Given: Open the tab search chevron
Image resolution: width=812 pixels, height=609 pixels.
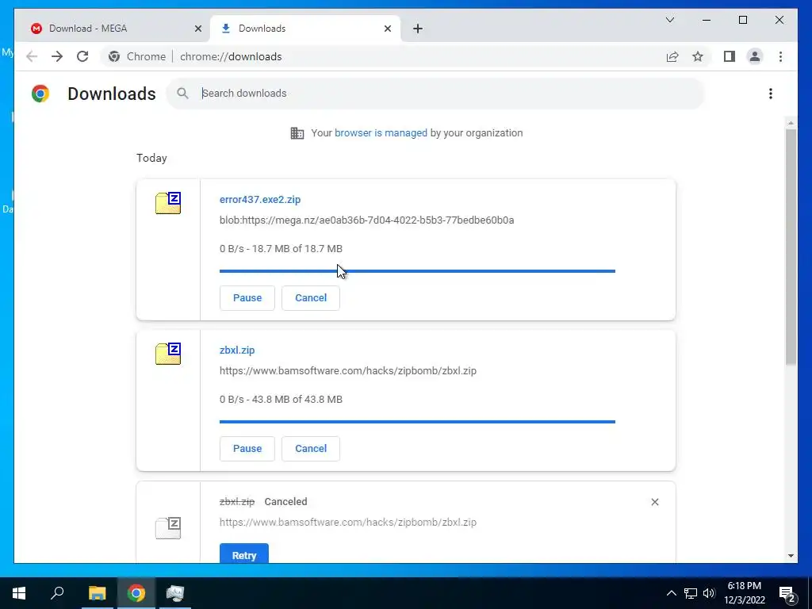Looking at the screenshot, I should (669, 20).
